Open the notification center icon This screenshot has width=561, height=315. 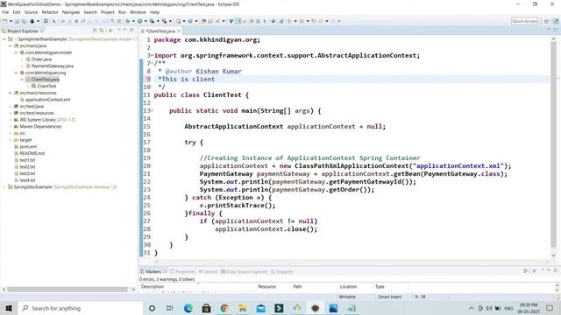point(550,308)
